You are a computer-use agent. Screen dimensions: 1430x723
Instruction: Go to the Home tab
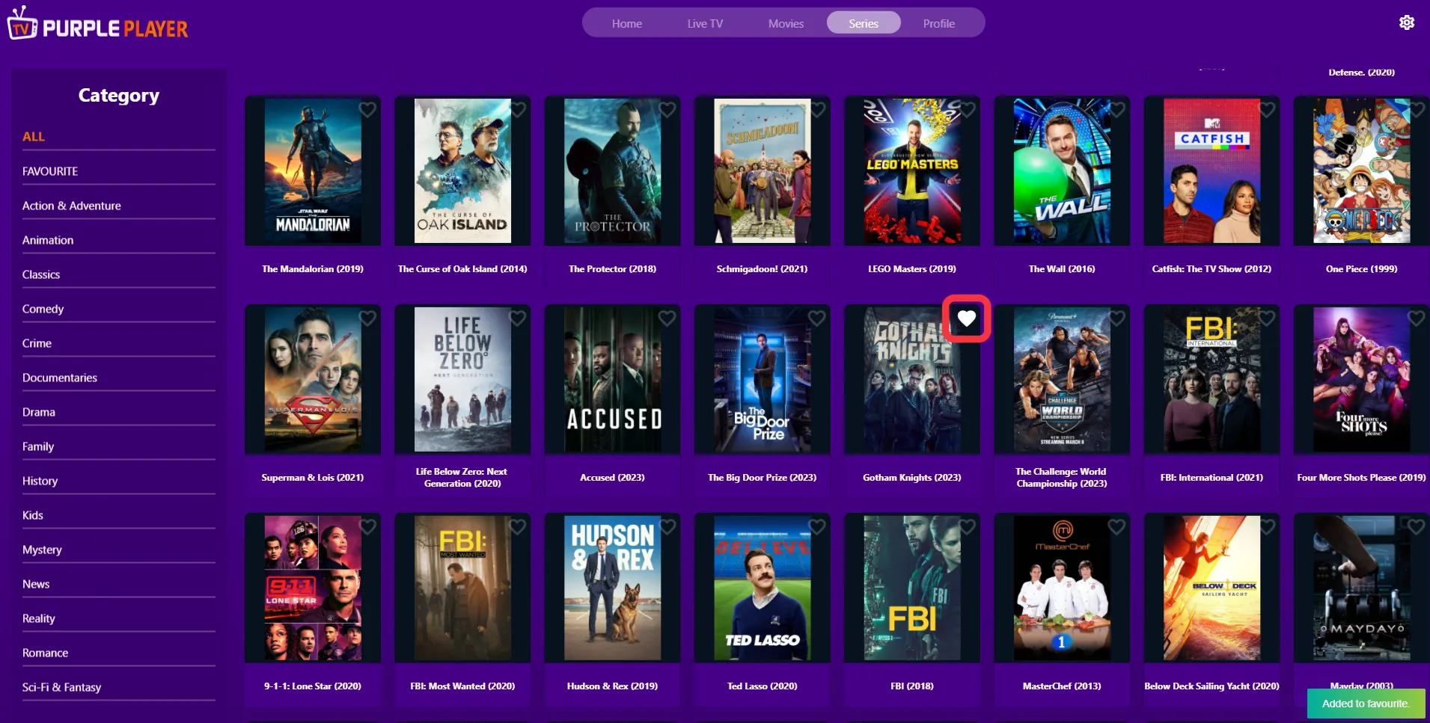(627, 23)
